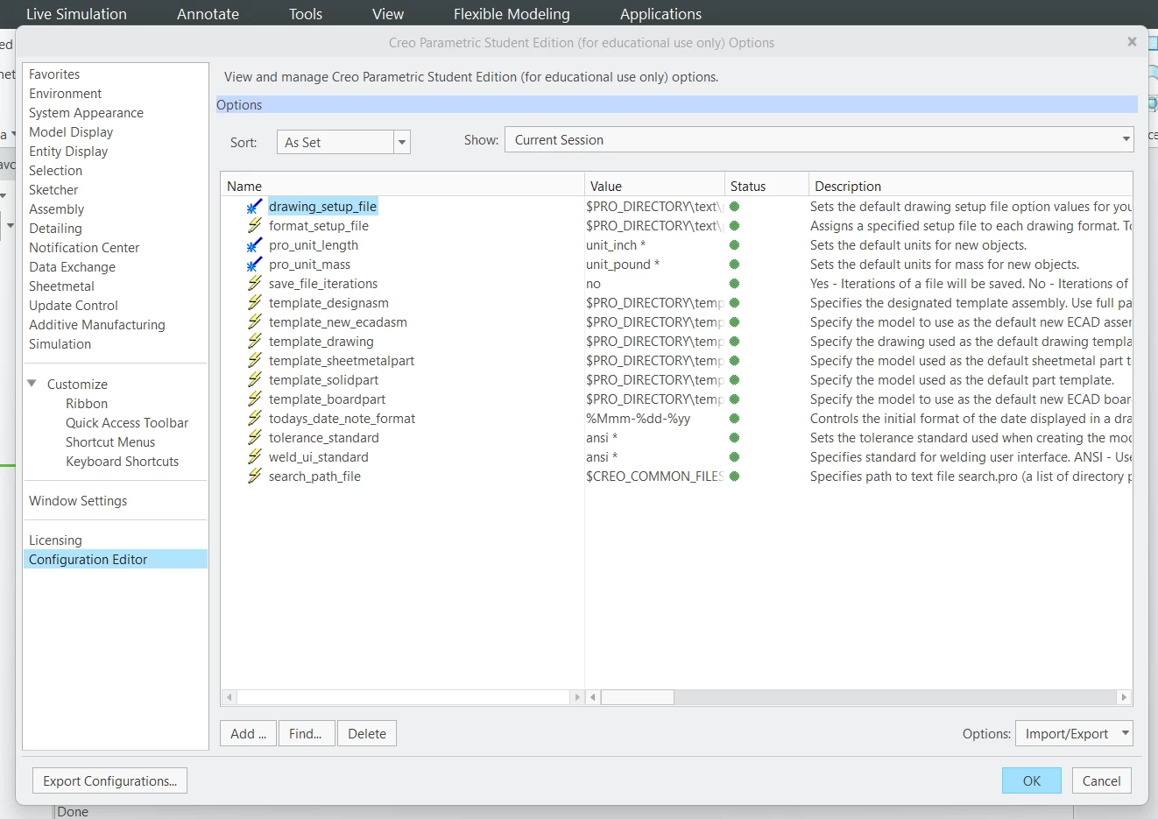1158x819 pixels.
Task: Click the lightning icon beside format_setup_file
Action: (254, 226)
